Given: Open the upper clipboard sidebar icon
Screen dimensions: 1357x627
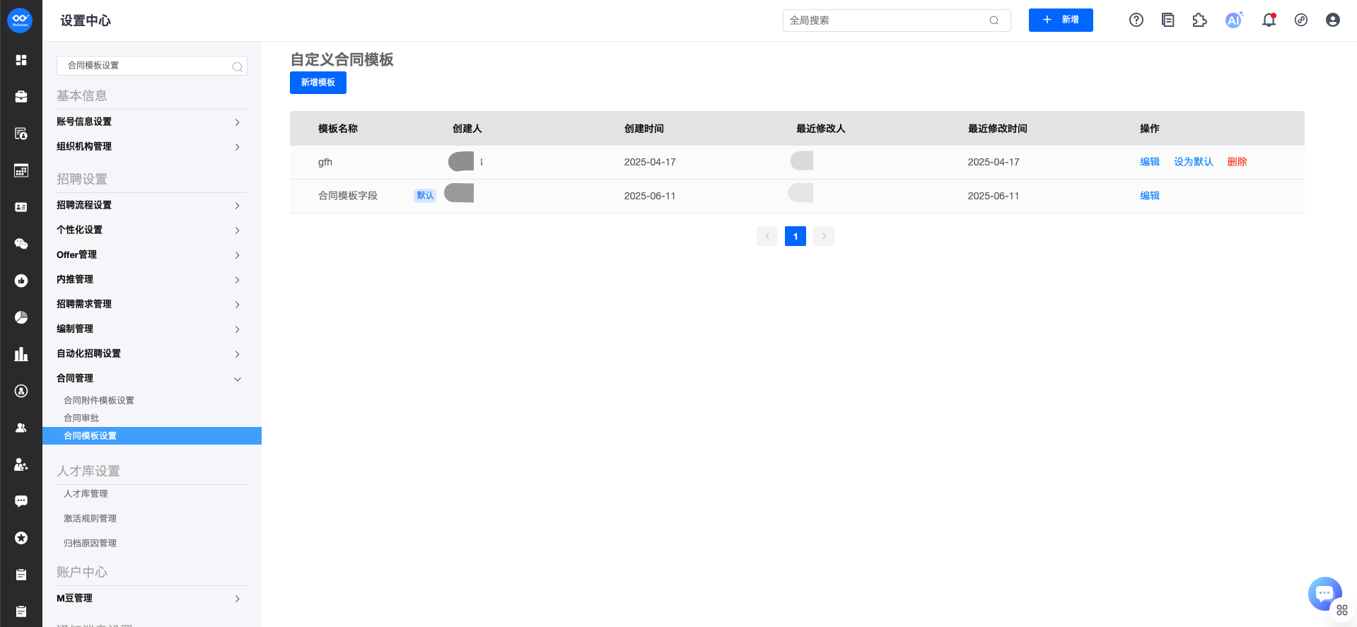Looking at the screenshot, I should (x=21, y=575).
